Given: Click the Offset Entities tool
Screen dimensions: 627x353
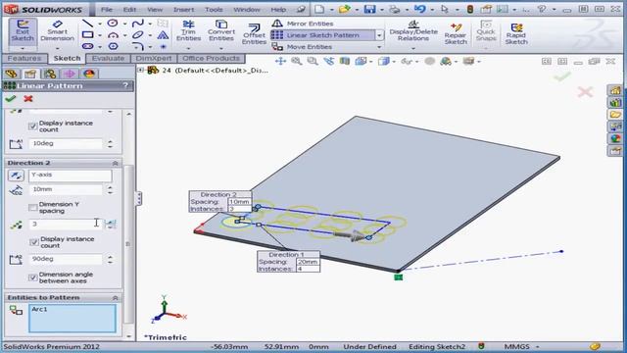Looking at the screenshot, I should tap(254, 33).
